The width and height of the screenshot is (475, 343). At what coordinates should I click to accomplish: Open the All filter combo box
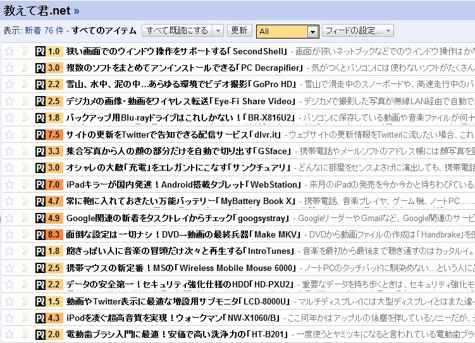point(288,31)
